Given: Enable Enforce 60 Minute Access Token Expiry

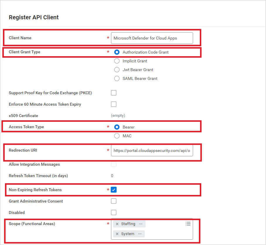Looking at the screenshot, I should pos(114,104).
